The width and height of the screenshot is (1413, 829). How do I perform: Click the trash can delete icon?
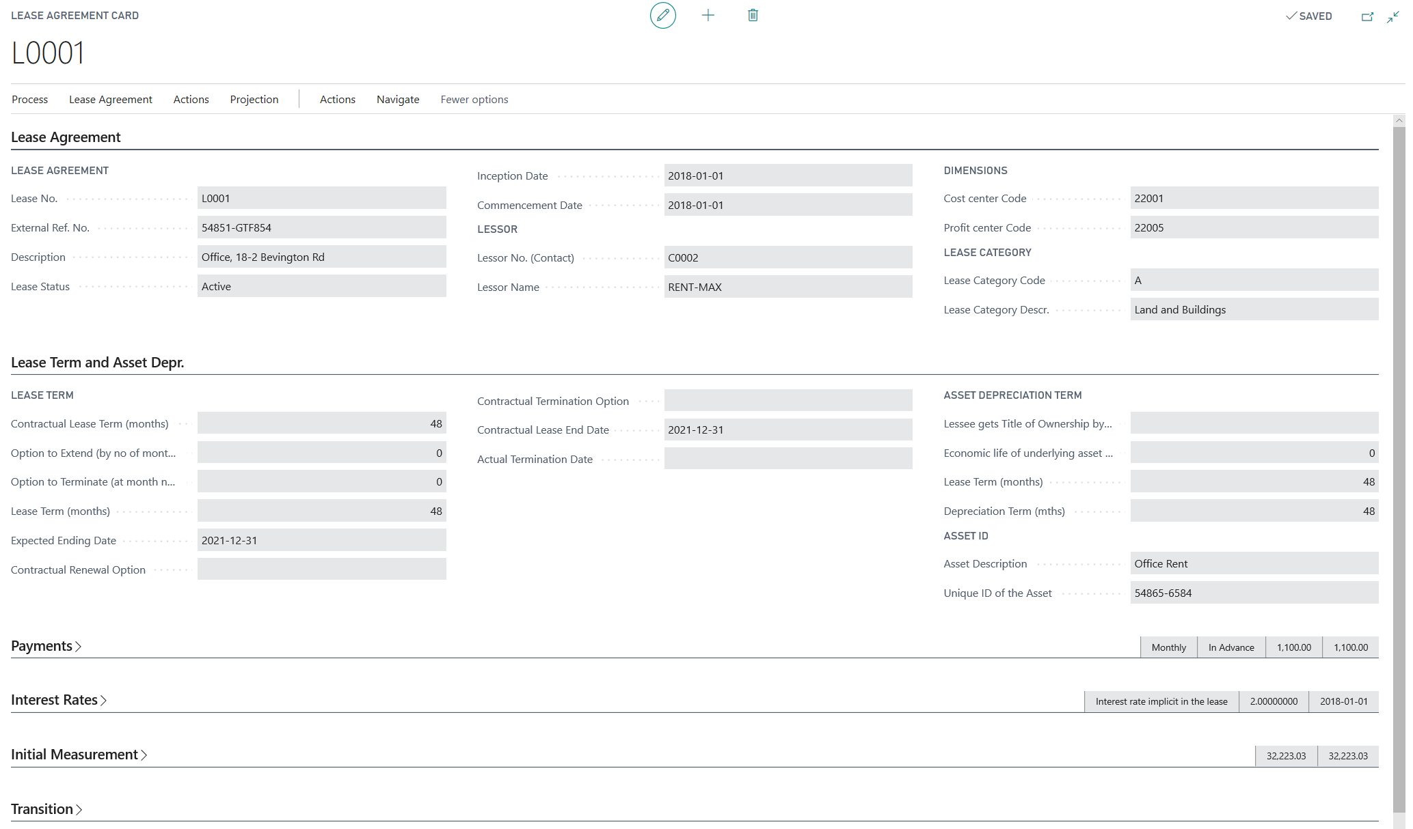753,15
